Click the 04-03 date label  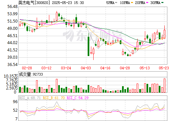[86, 68]
